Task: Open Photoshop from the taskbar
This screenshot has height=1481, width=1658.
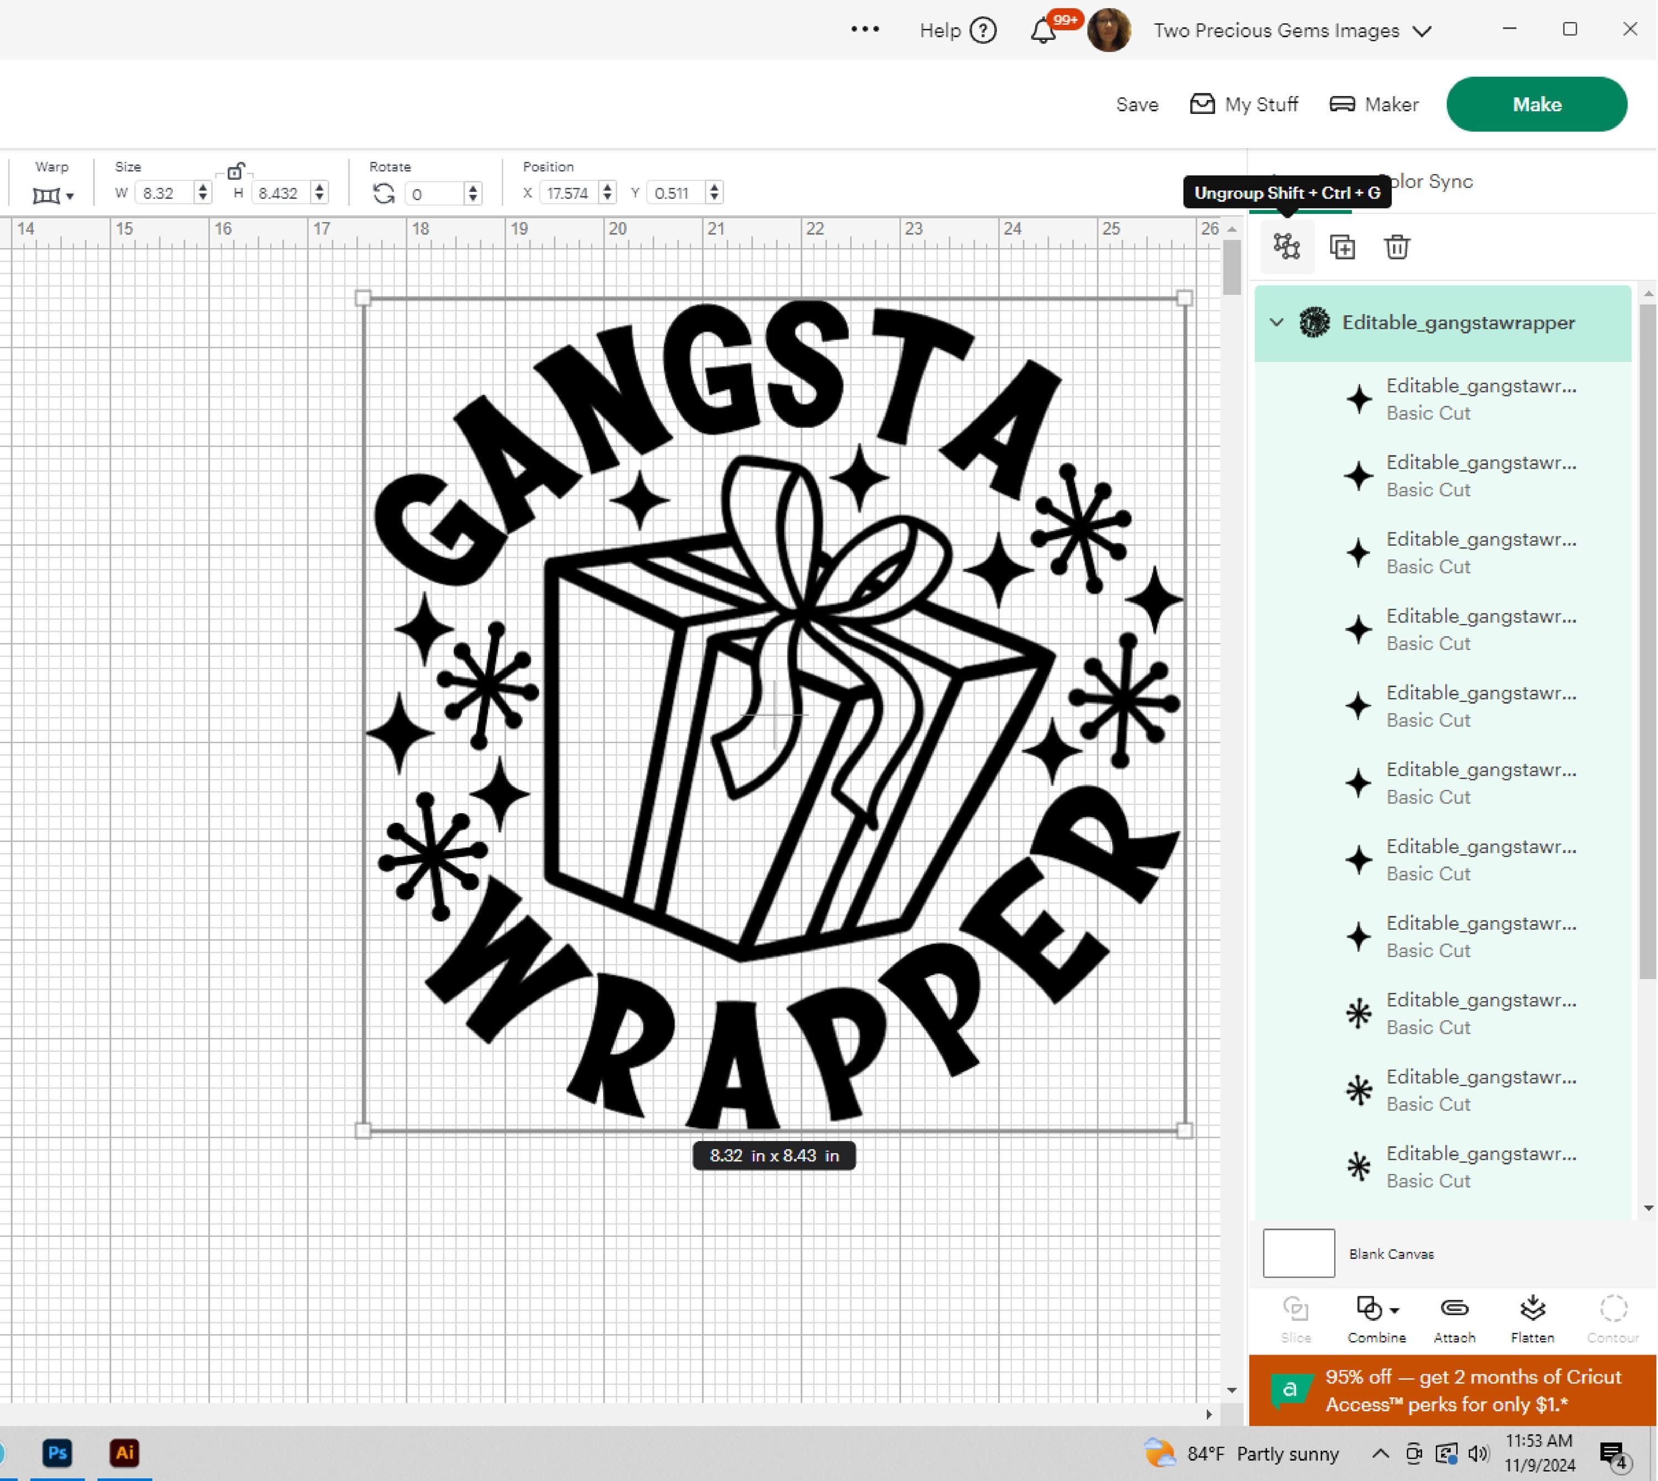Action: (57, 1453)
